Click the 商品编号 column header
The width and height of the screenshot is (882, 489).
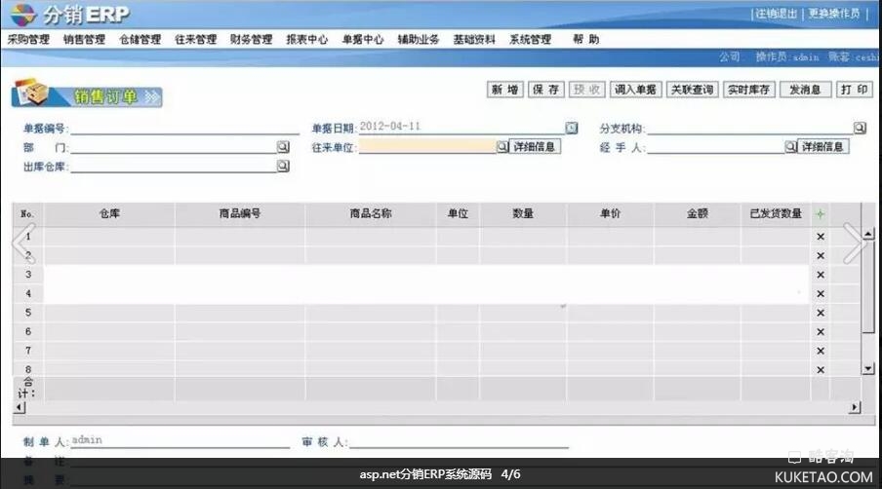tap(240, 214)
